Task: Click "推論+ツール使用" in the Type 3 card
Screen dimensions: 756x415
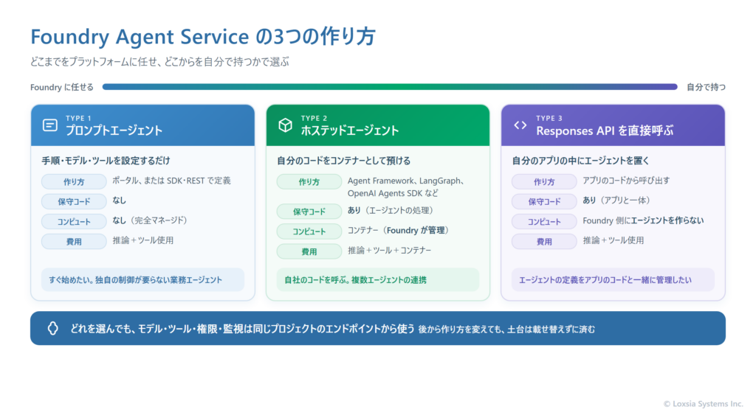Action: pyautogui.click(x=614, y=240)
